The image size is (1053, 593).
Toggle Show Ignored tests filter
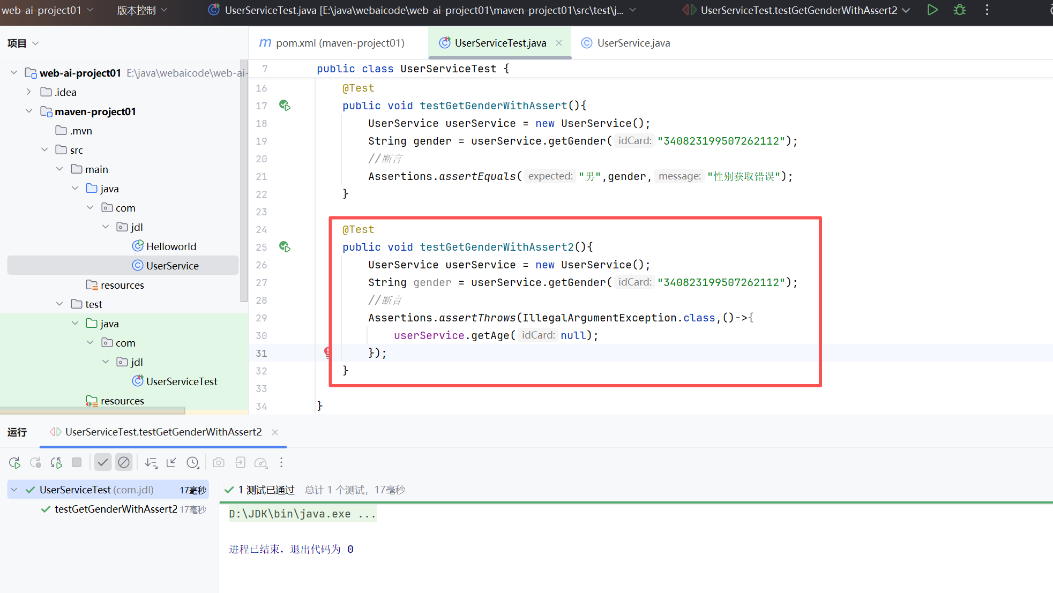click(124, 462)
